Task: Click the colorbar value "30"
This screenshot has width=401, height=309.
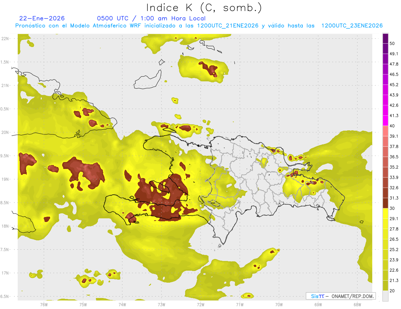Action: pyautogui.click(x=392, y=208)
